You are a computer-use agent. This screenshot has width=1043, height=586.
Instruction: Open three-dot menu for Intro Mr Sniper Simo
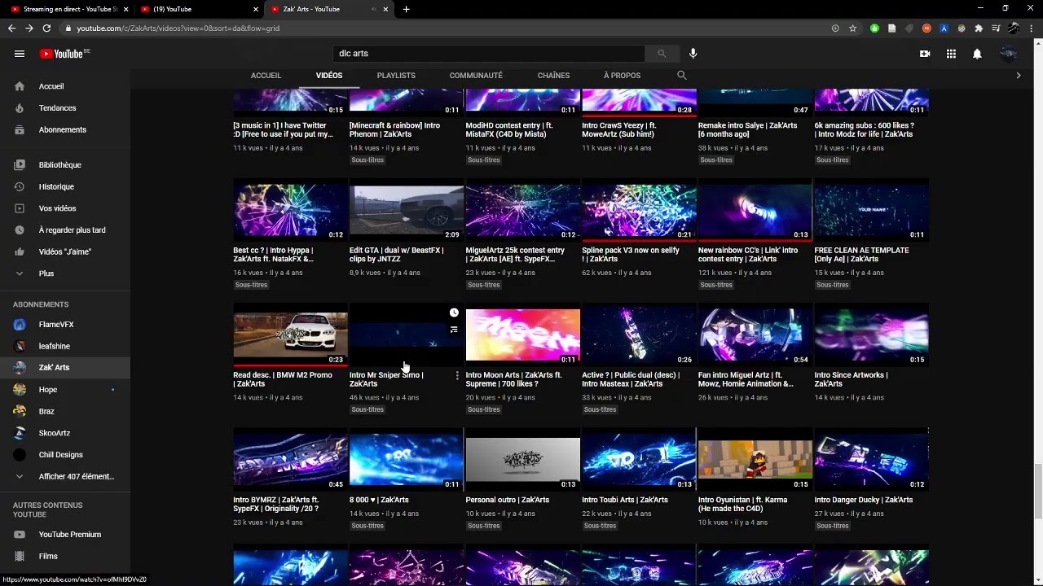457,375
